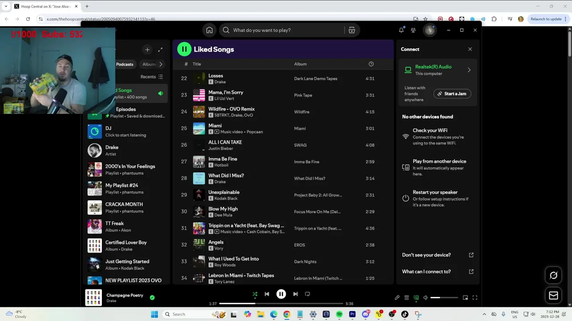Open the Drake artist in the library

(x=127, y=151)
